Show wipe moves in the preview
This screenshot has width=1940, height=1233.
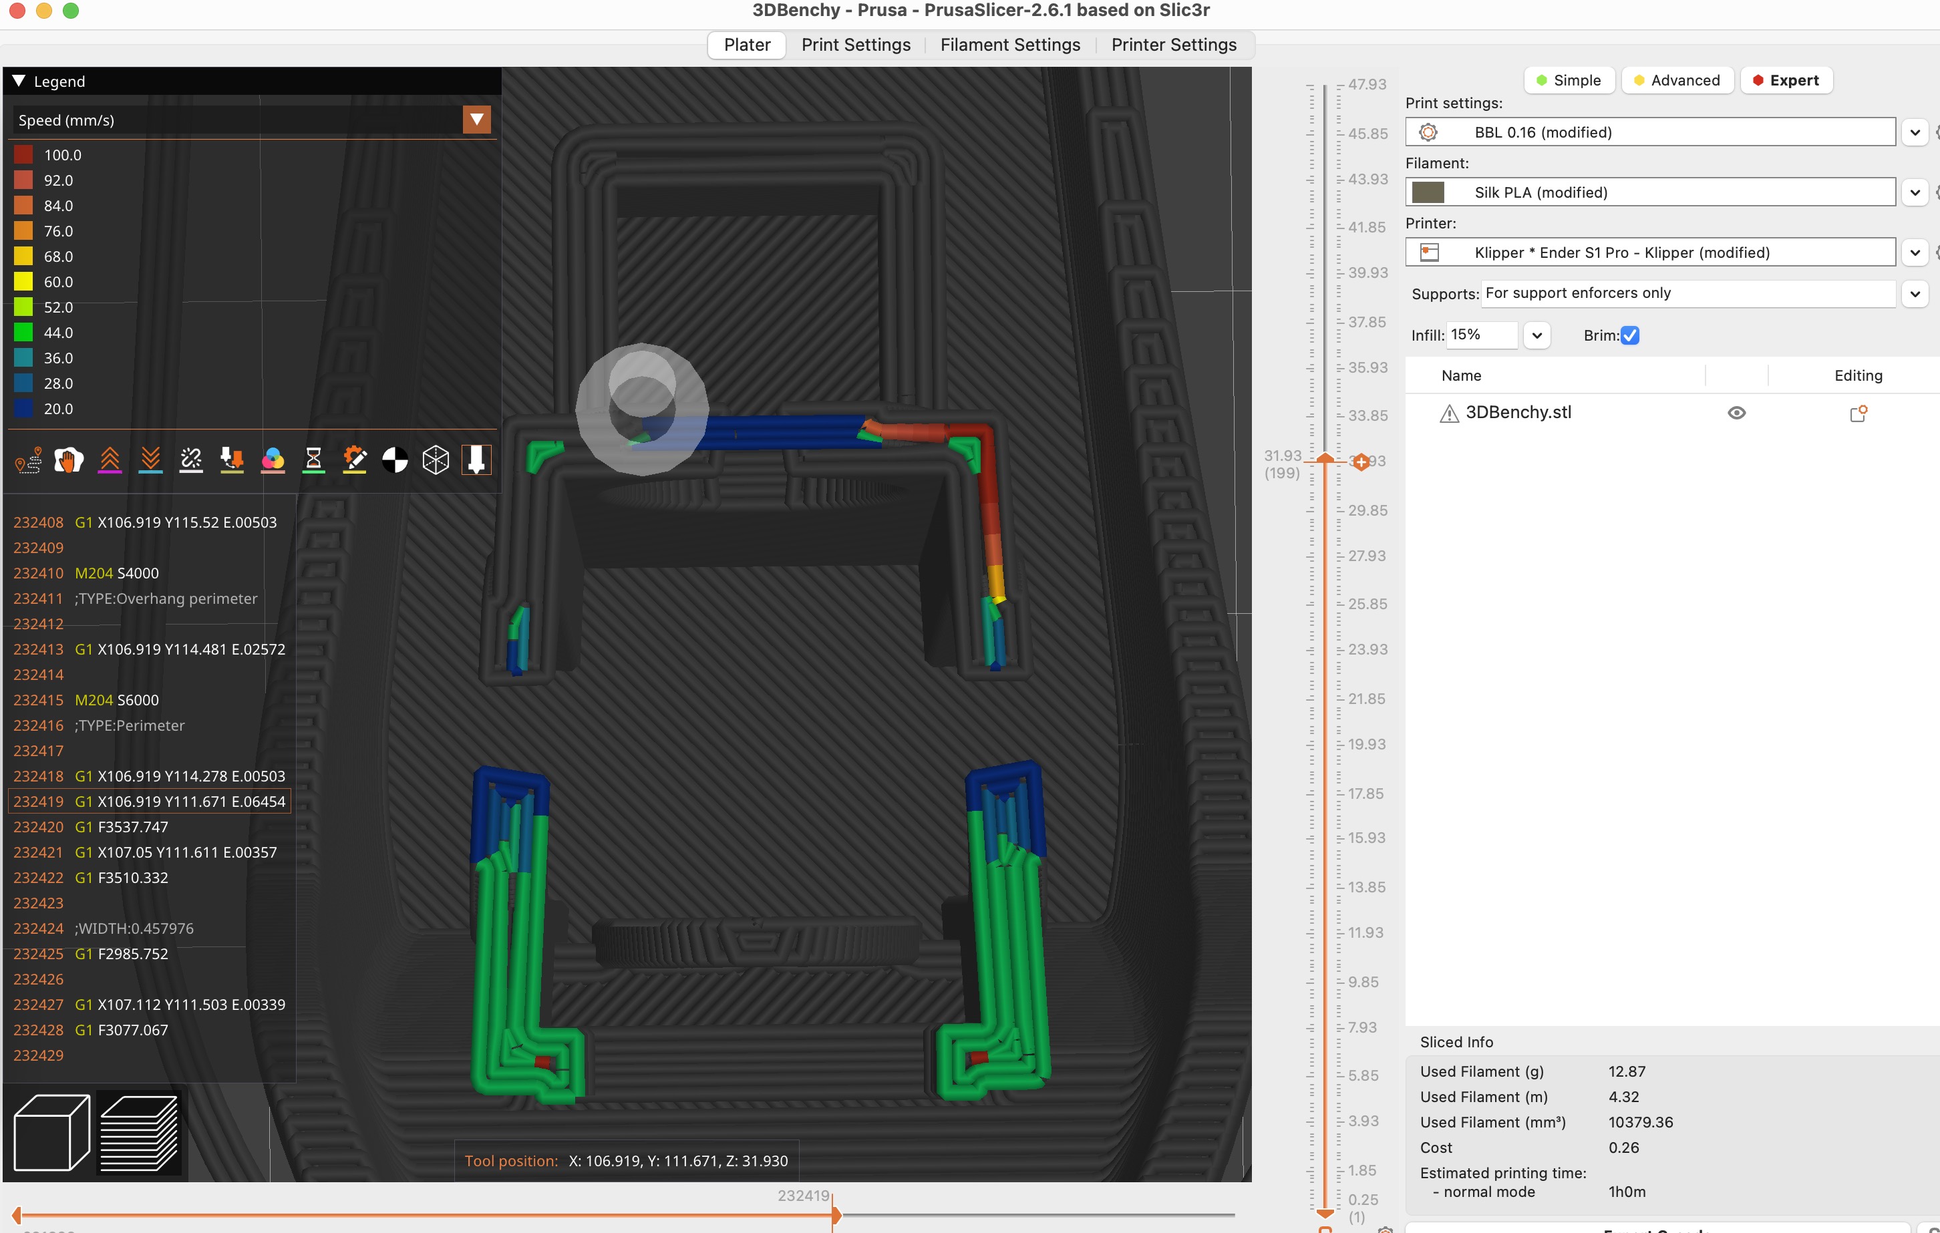(69, 460)
